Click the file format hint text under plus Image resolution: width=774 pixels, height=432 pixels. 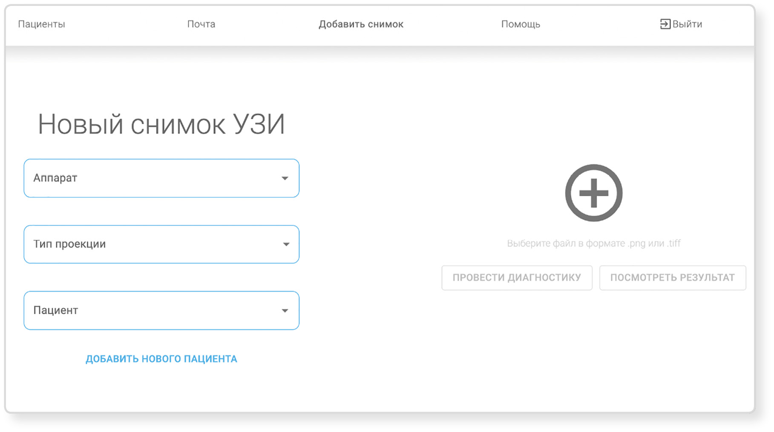pos(593,243)
